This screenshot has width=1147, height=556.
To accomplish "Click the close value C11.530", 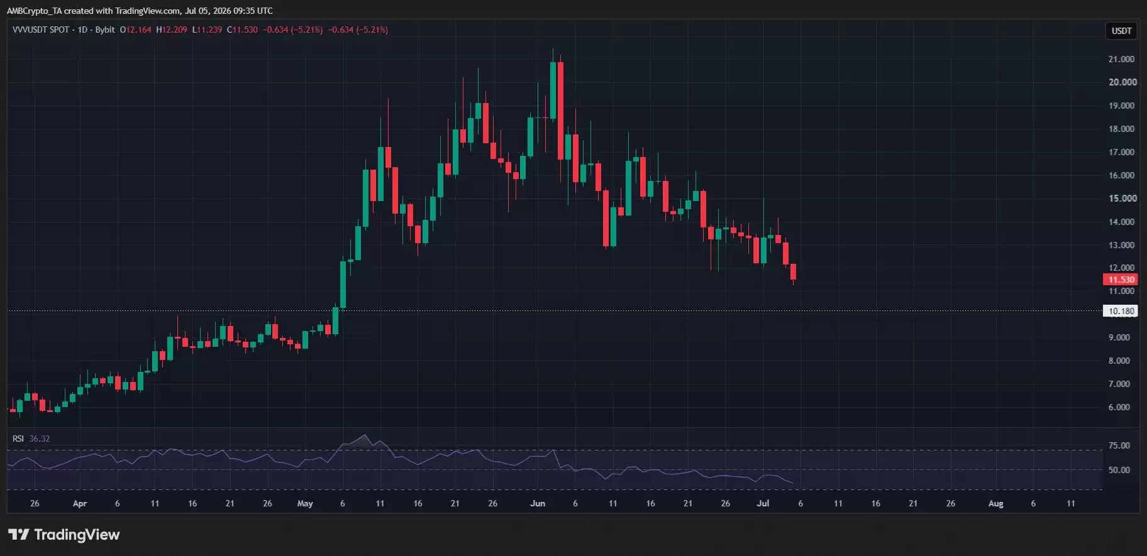I will point(242,30).
